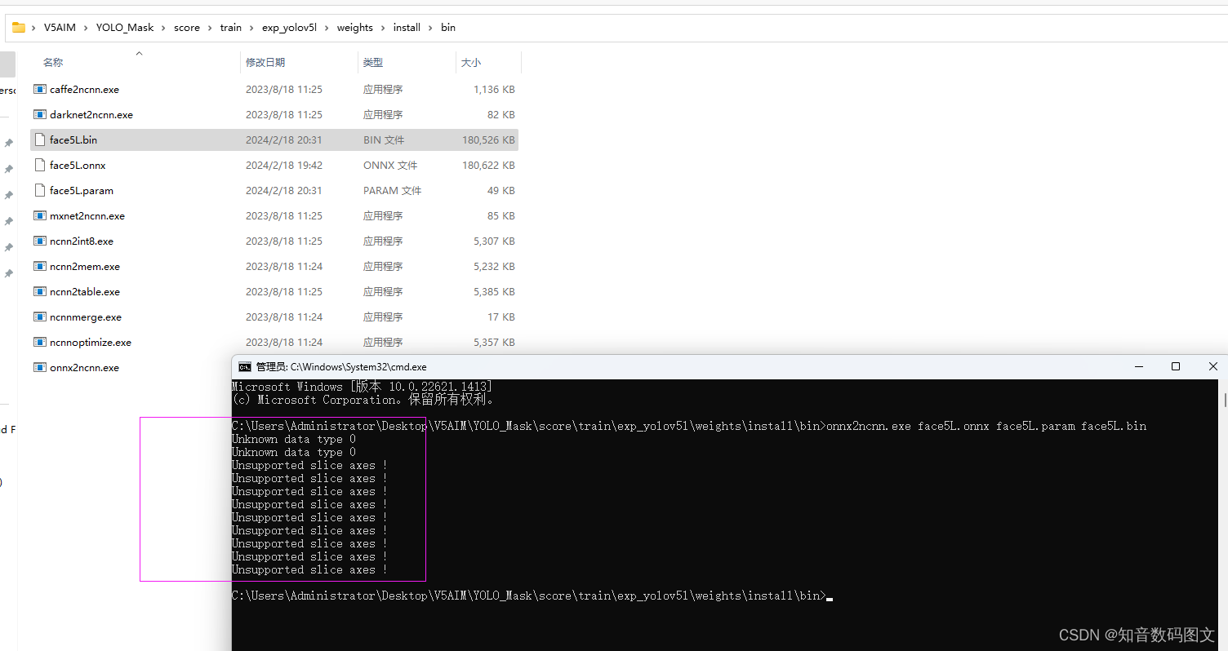Open the caffe2ncnn.exe application icon
Screen dimensions: 1228x651
[40, 89]
